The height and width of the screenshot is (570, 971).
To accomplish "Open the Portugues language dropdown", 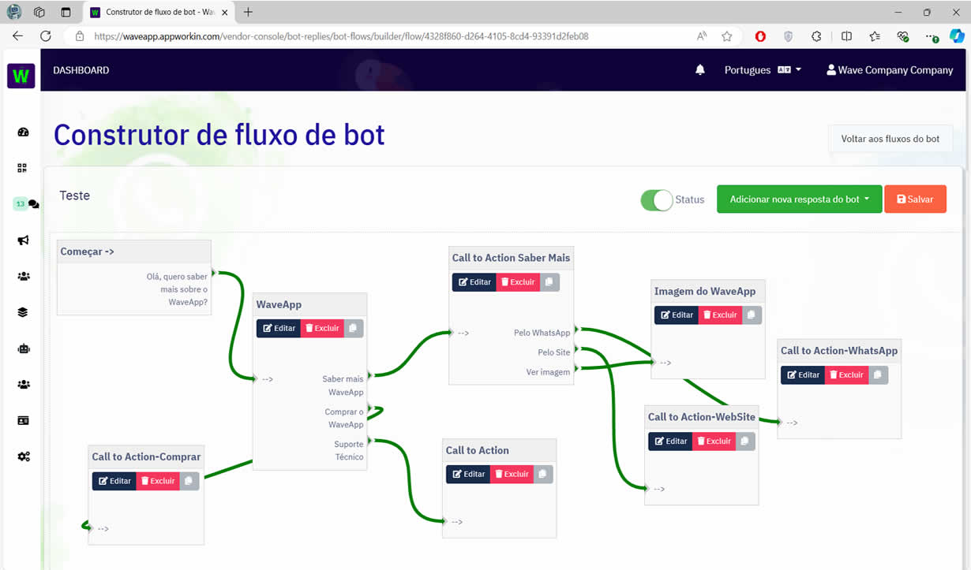I will click(x=763, y=70).
